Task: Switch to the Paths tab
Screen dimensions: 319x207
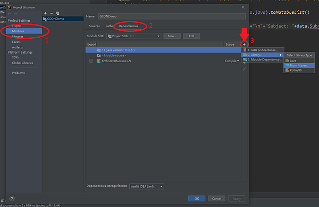Action: (x=109, y=26)
